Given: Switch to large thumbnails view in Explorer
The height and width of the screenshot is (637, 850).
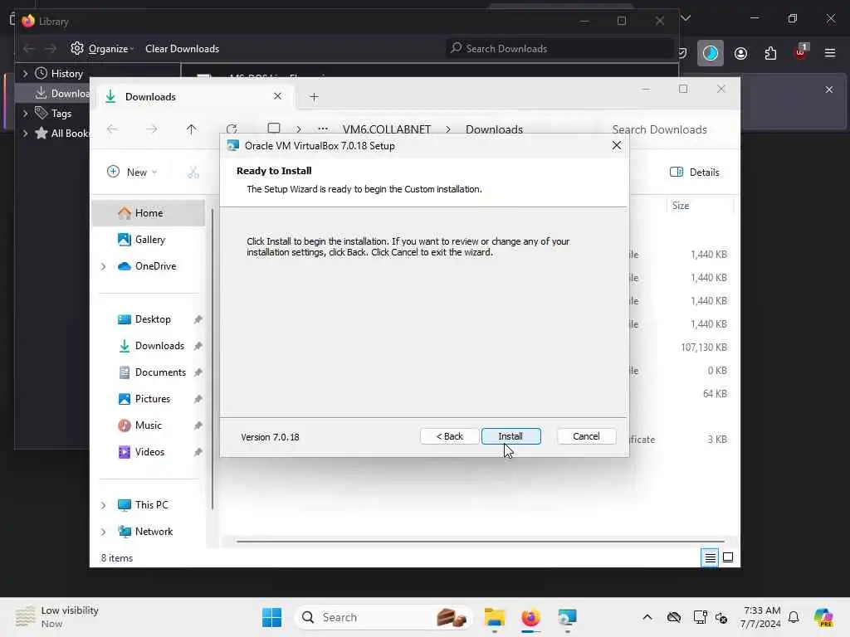Looking at the screenshot, I should [728, 557].
